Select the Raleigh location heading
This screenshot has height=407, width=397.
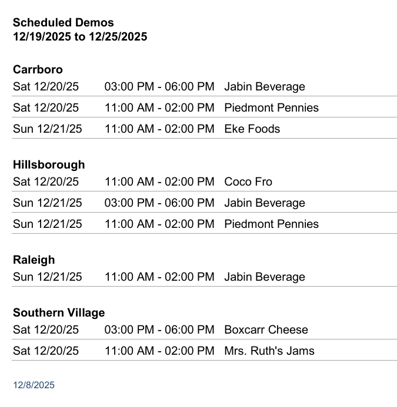click(x=34, y=260)
